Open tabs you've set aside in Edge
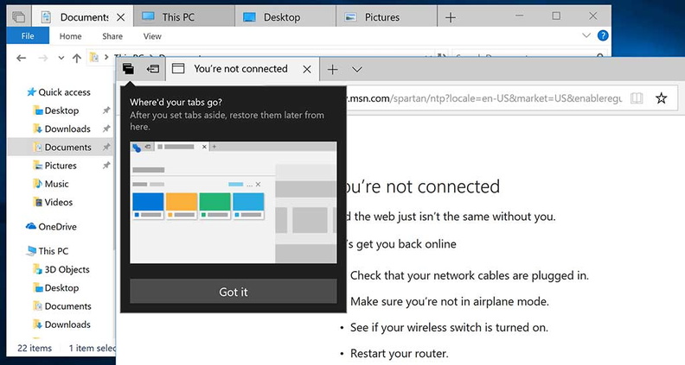This screenshot has width=685, height=365. 128,69
